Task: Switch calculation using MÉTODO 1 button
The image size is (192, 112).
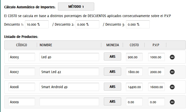Action: click(x=76, y=7)
